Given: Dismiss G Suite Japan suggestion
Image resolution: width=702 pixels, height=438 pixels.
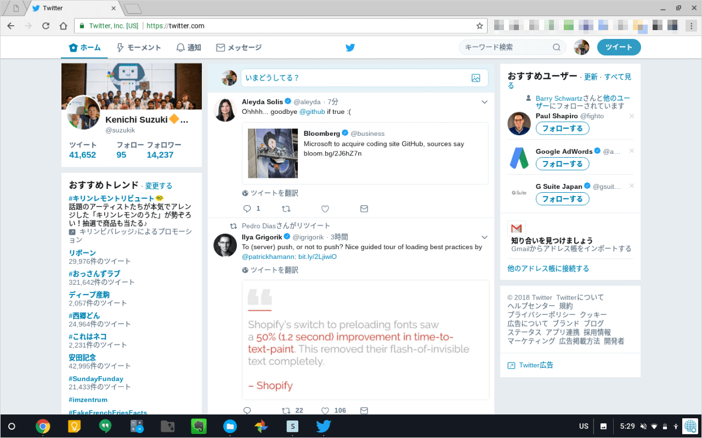Looking at the screenshot, I should (632, 186).
